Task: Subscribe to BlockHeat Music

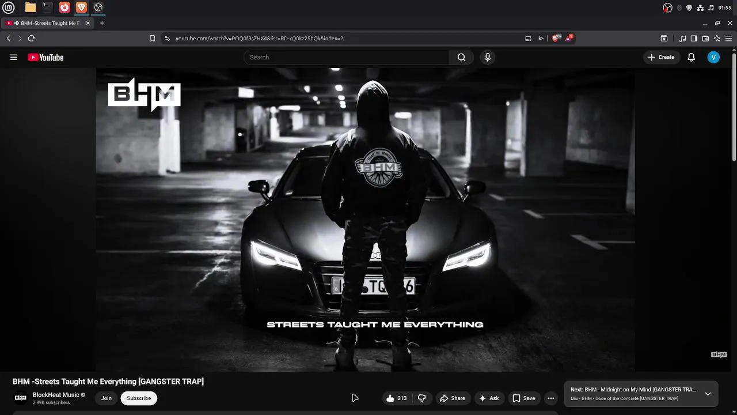Action: coord(139,398)
